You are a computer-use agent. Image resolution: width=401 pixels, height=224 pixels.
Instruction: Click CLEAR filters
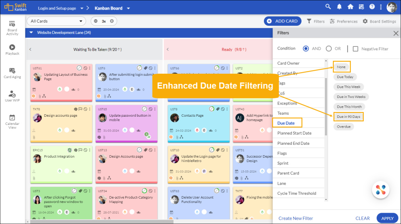click(362, 218)
